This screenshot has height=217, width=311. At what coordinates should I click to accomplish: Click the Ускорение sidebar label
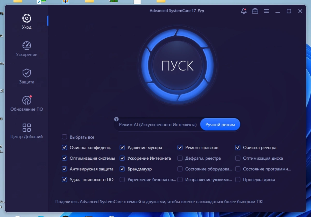point(27,55)
